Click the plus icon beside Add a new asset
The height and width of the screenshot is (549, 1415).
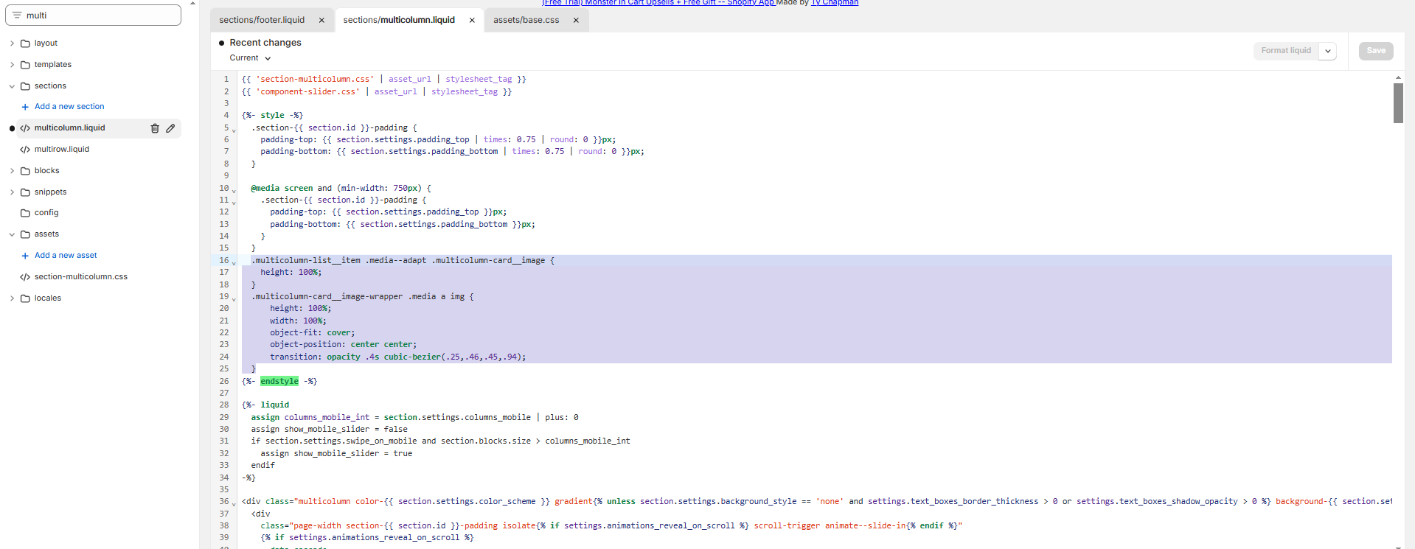[x=25, y=256]
